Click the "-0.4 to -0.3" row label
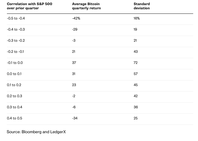This screenshot has height=141, width=198. [15, 30]
